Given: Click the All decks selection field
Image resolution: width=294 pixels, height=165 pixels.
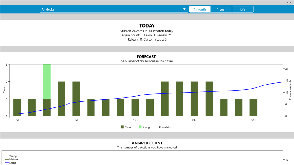Looking at the screenshot, I should pos(114,9).
